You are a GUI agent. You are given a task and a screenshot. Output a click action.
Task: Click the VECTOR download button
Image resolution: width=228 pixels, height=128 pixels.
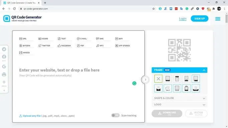[196, 113]
